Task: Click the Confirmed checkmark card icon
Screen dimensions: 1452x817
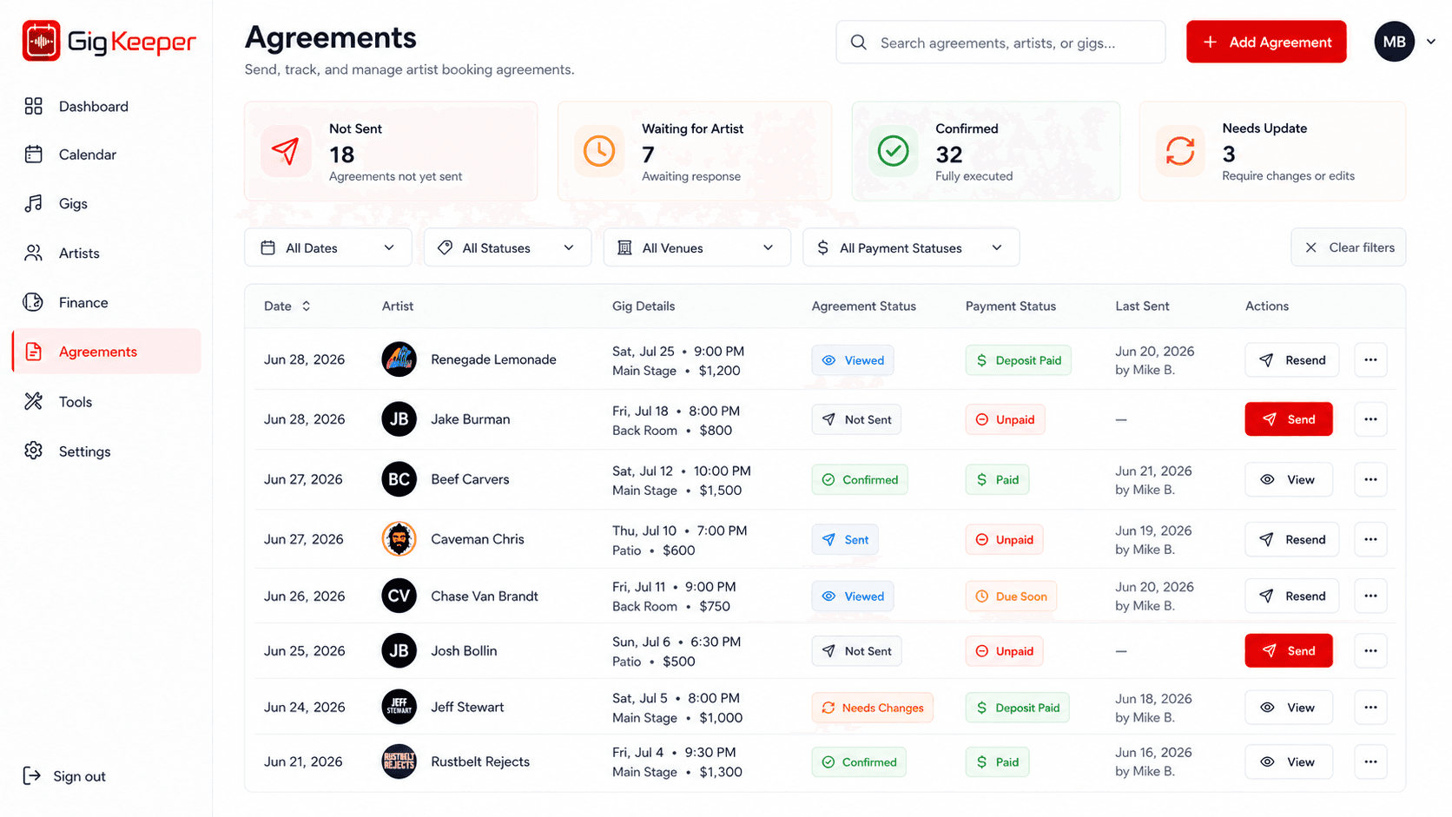Action: coord(893,151)
